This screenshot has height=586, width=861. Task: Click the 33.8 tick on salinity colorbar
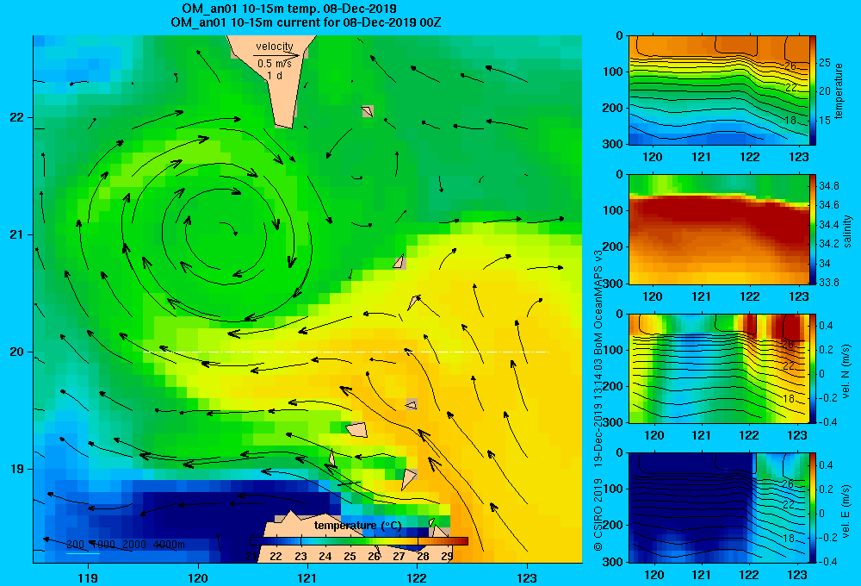(x=828, y=283)
